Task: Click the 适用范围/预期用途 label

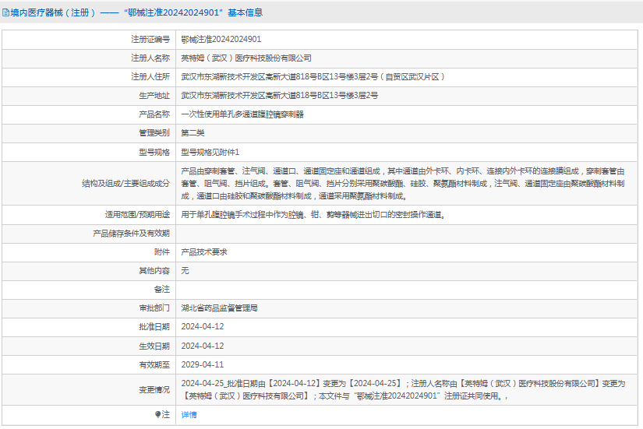Action: (x=137, y=215)
